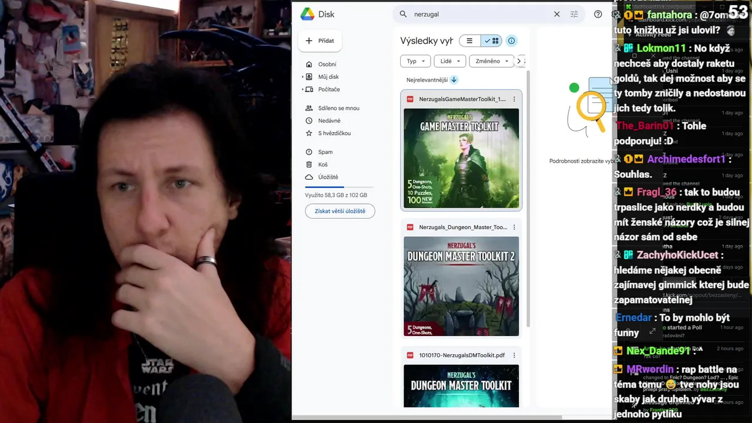Image resolution: width=752 pixels, height=423 pixels.
Task: Click the bottom horizontal scrollbar
Action: (x=426, y=418)
